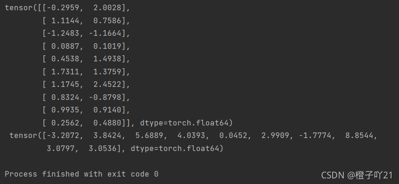Click value 0.0887
This screenshot has width=399, height=184.
[65, 46]
